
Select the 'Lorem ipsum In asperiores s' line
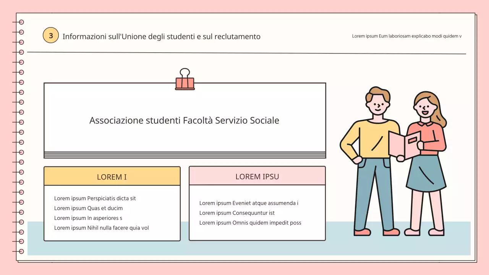coord(88,218)
